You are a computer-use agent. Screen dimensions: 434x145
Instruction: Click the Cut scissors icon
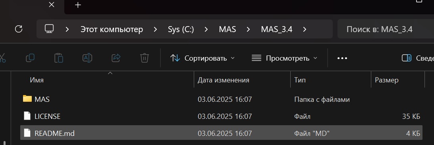[2, 58]
